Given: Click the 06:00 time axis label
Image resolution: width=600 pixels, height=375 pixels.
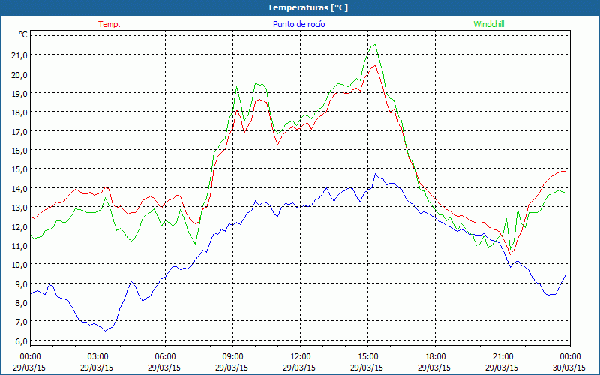Looking at the screenshot, I should point(165,357).
